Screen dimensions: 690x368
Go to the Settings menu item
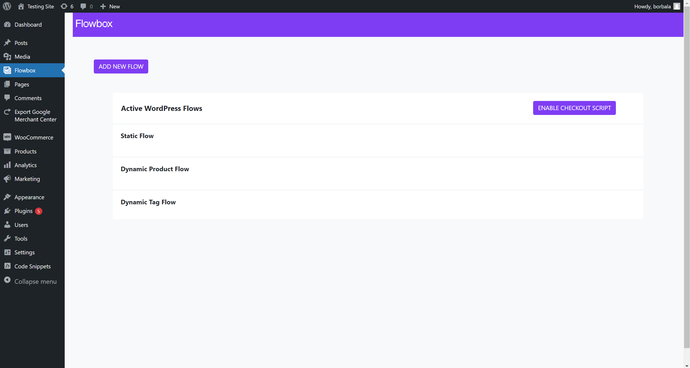[x=25, y=252]
